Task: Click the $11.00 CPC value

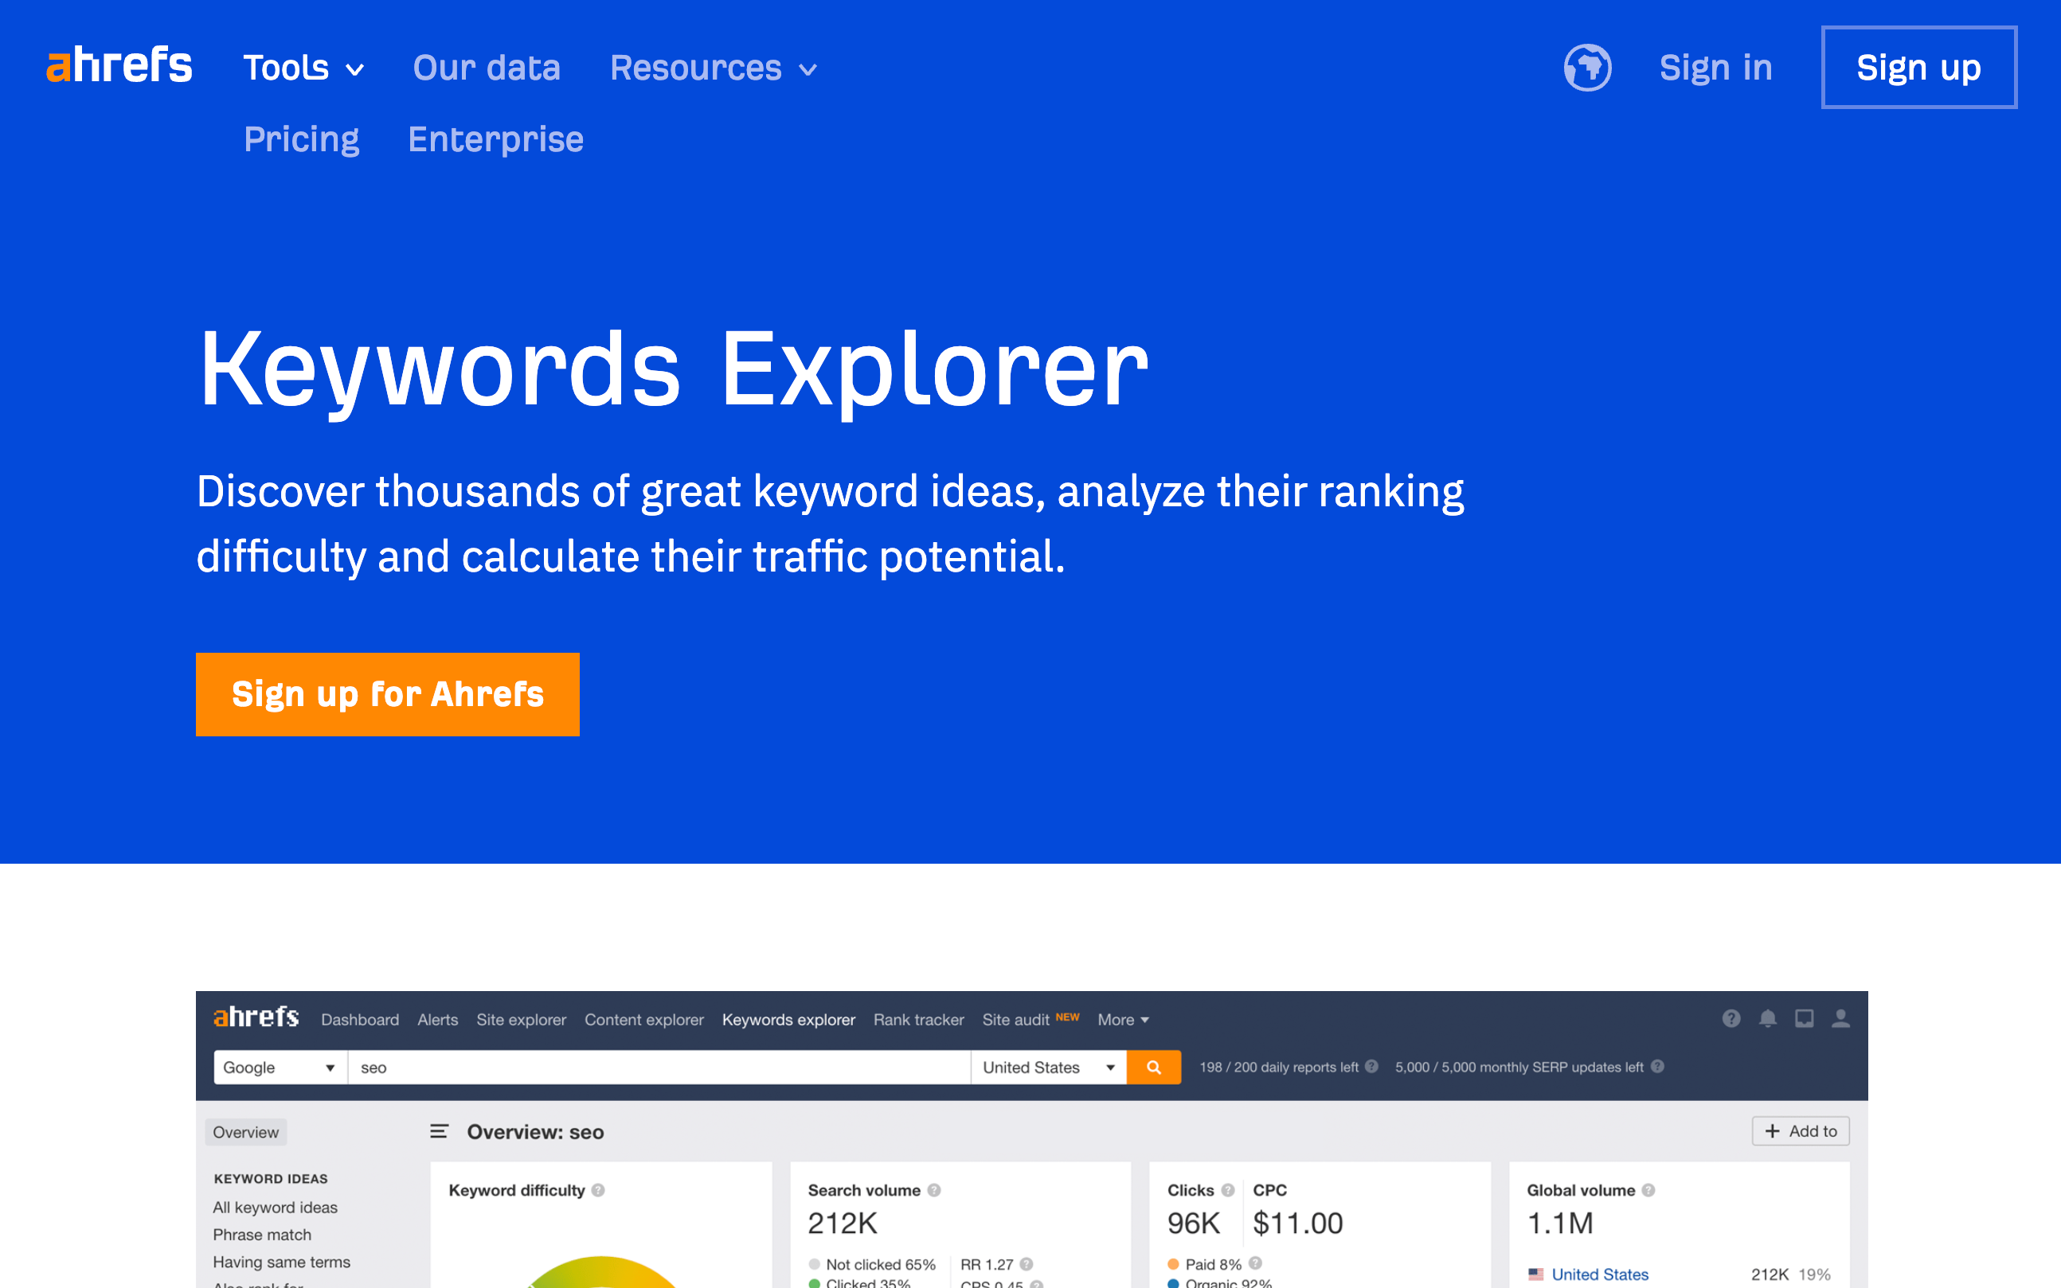Action: (x=1297, y=1224)
